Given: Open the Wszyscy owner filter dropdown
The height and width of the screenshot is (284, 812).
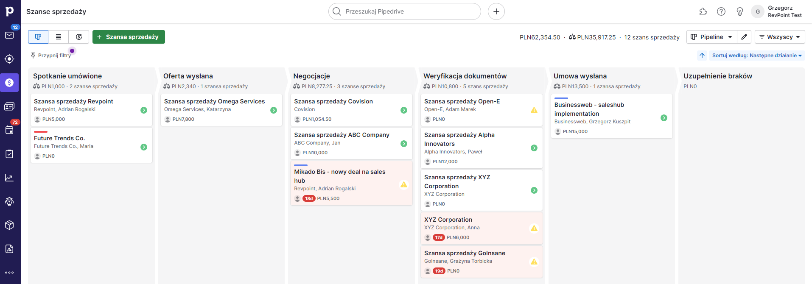Looking at the screenshot, I should pyautogui.click(x=780, y=37).
